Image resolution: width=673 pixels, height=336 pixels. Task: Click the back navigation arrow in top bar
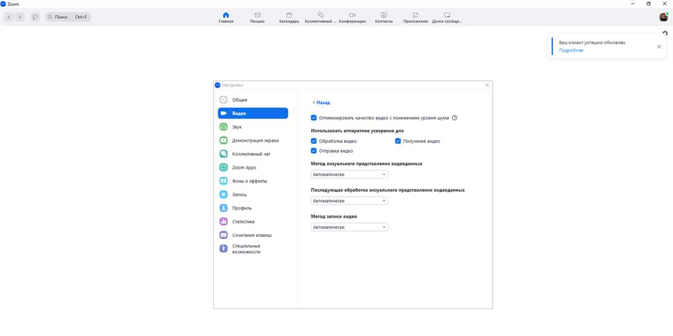tap(9, 17)
